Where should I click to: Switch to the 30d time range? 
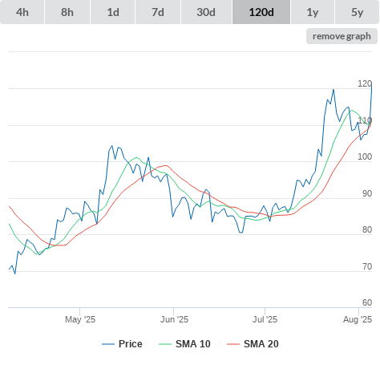(206, 12)
